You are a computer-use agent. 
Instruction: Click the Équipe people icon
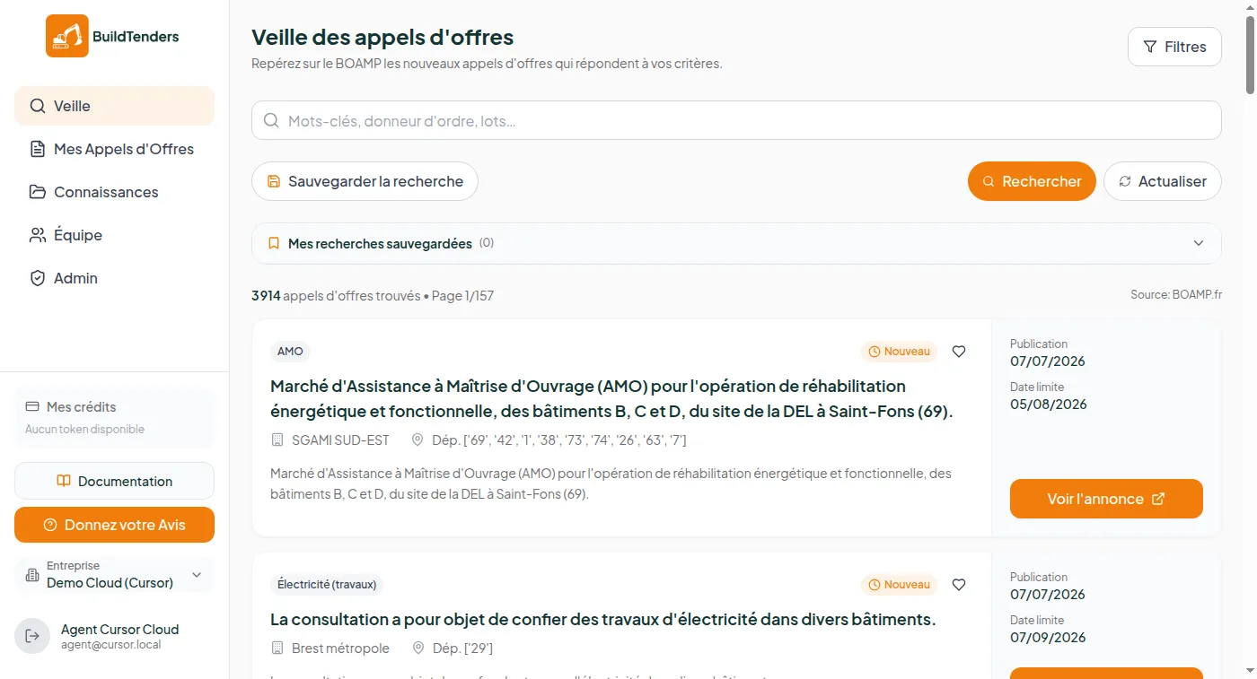pyautogui.click(x=37, y=235)
